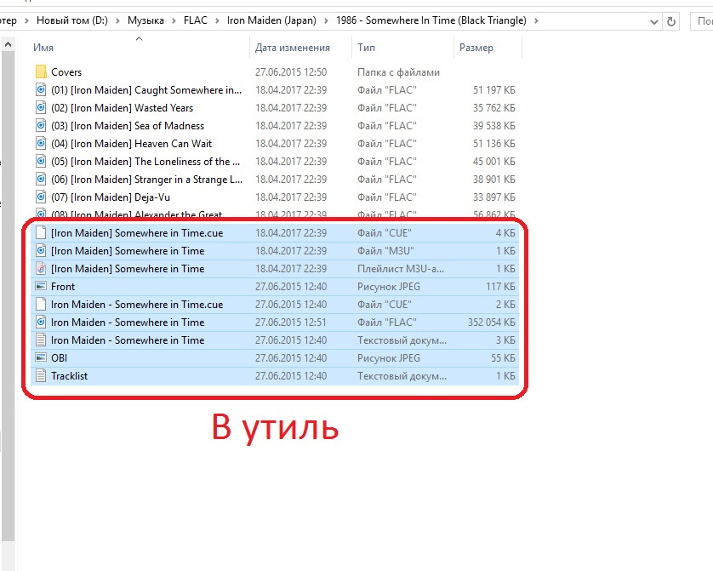Screen dimensions: 713x571
Task: Select the size cell 117 КБ
Action: tap(500, 287)
